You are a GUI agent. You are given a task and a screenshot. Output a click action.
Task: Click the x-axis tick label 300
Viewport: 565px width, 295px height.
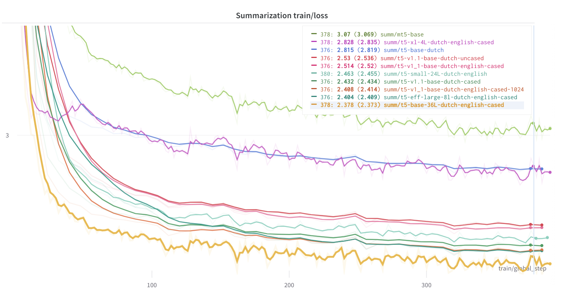pyautogui.click(x=426, y=285)
